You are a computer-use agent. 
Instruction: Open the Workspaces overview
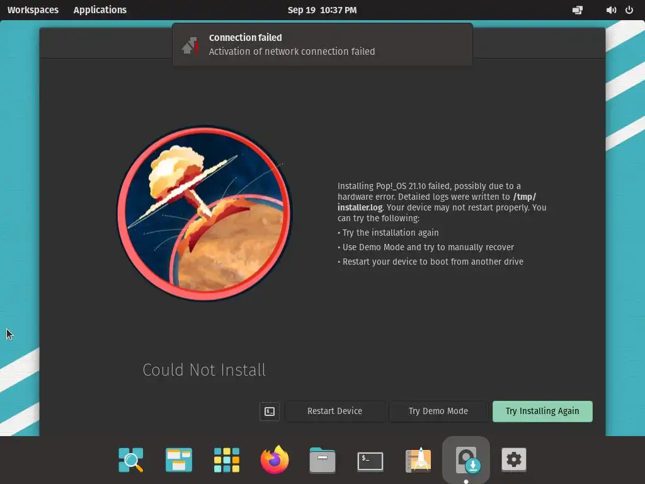(33, 10)
